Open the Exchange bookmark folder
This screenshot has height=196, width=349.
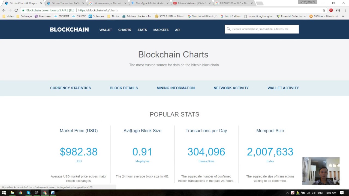pos(24,16)
